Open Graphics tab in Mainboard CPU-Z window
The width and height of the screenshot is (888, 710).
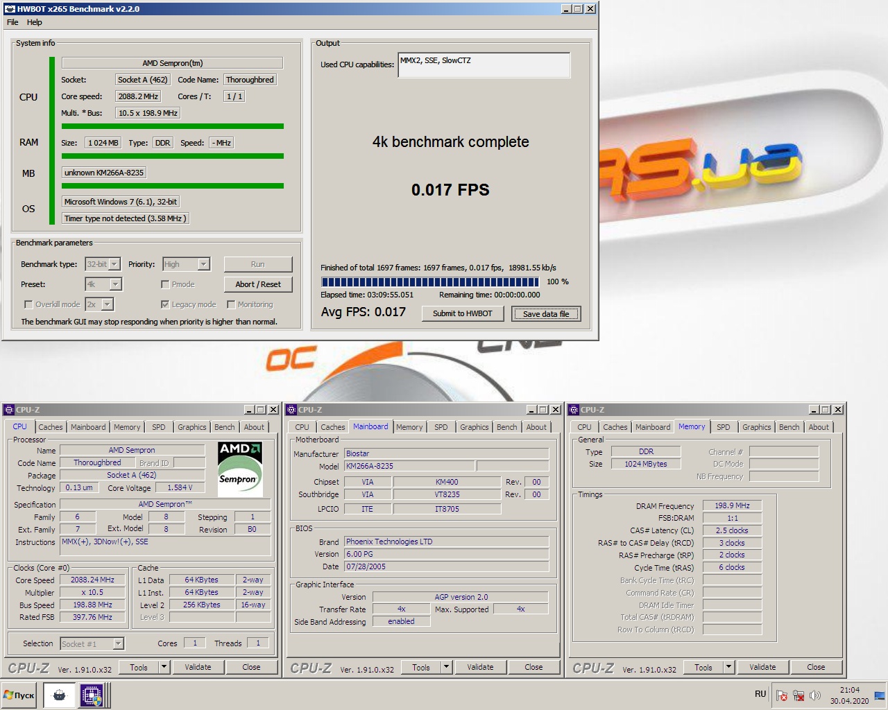point(475,427)
